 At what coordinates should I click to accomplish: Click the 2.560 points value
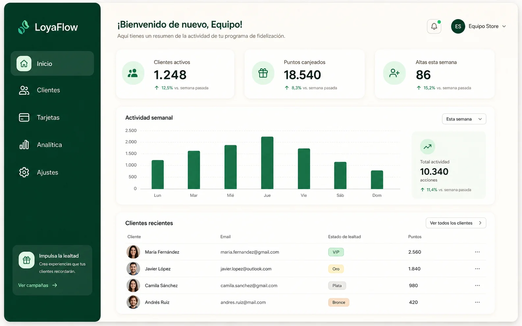[x=415, y=252]
